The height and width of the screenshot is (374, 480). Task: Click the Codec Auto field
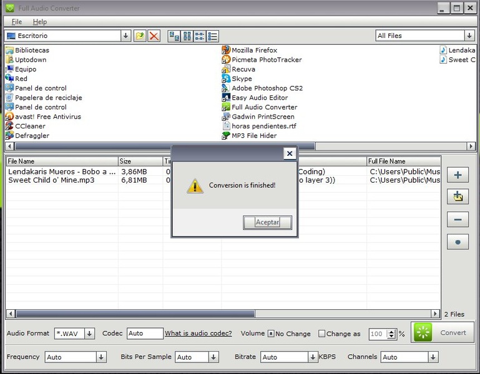[145, 333]
